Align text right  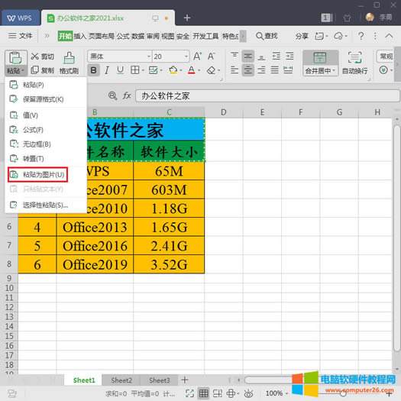point(261,70)
